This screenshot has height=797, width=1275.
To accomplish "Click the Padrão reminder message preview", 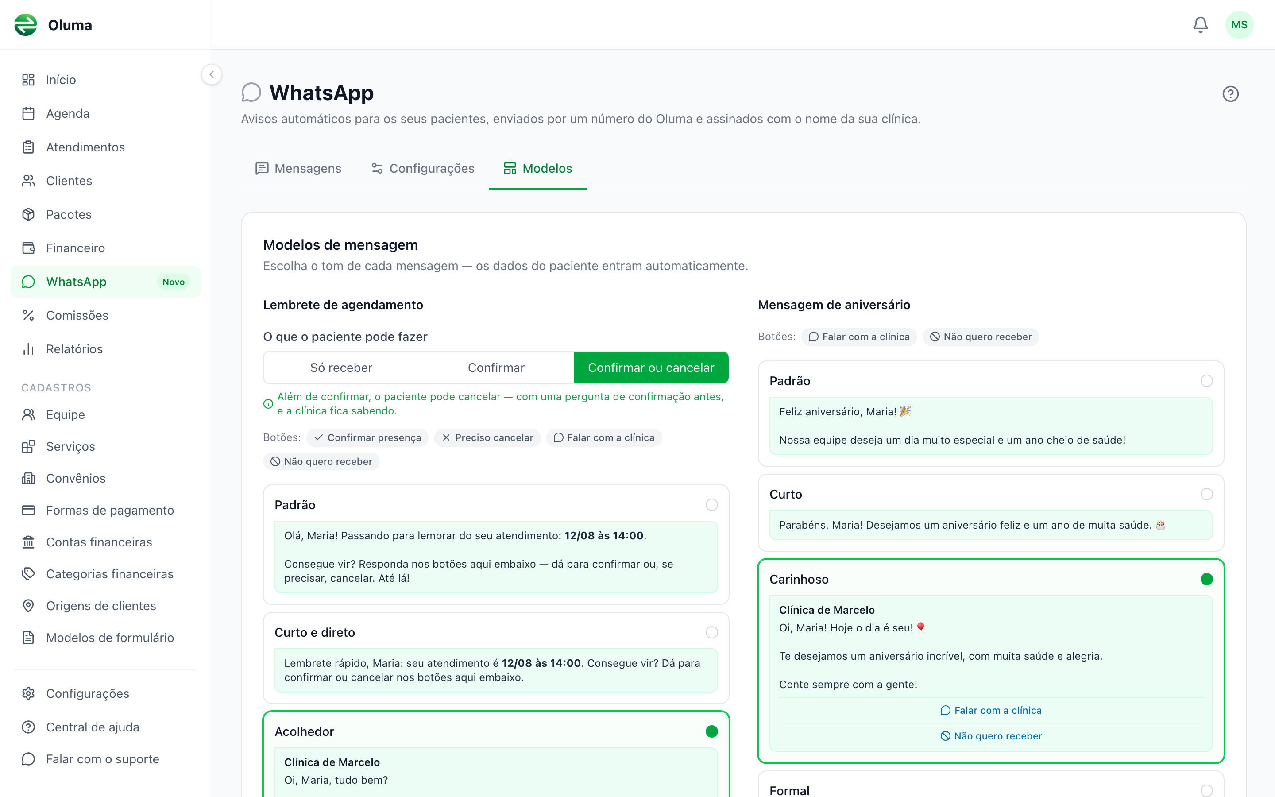I will [x=496, y=557].
